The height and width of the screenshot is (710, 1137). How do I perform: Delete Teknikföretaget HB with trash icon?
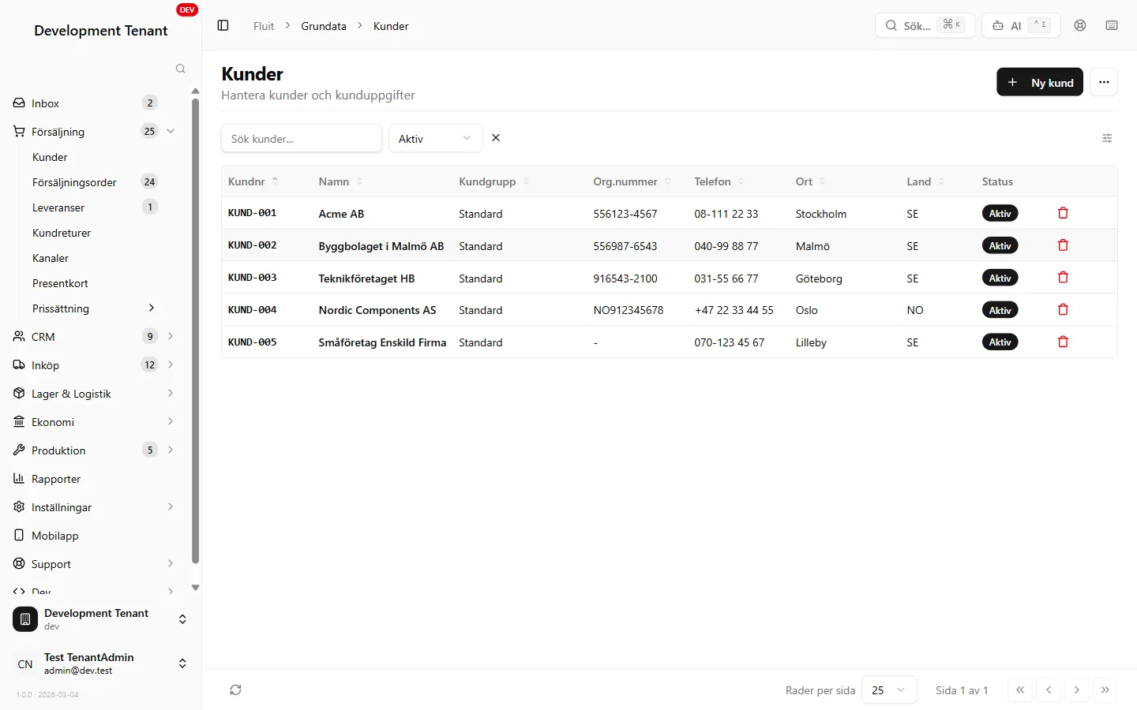[x=1063, y=278]
